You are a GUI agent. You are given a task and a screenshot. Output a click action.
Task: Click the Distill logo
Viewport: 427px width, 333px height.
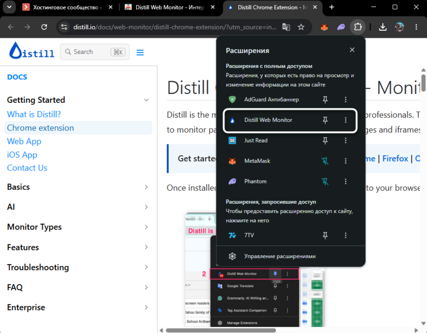click(x=32, y=51)
